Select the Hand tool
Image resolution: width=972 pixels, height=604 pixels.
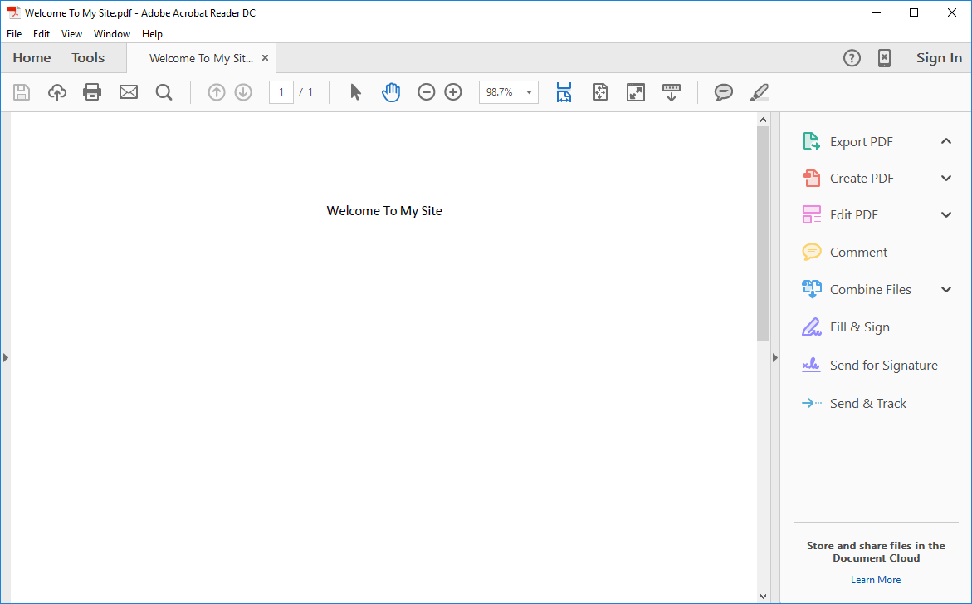(391, 91)
